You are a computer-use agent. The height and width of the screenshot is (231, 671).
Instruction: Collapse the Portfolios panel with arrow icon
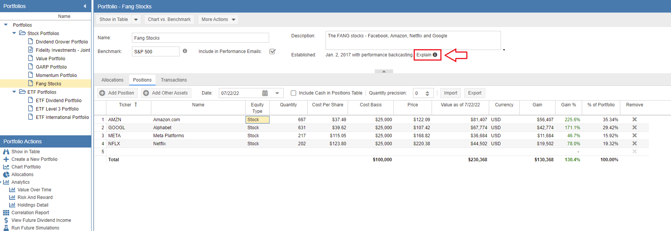85,6
